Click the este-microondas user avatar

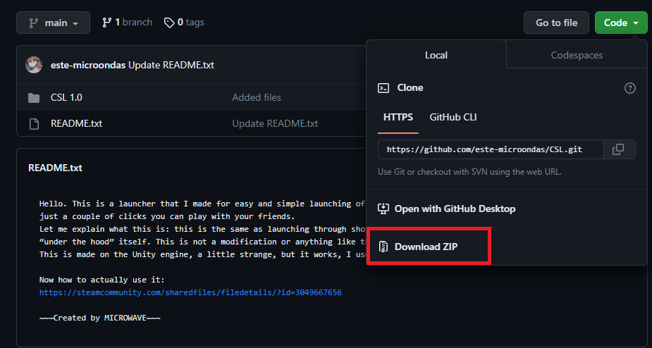click(x=34, y=65)
